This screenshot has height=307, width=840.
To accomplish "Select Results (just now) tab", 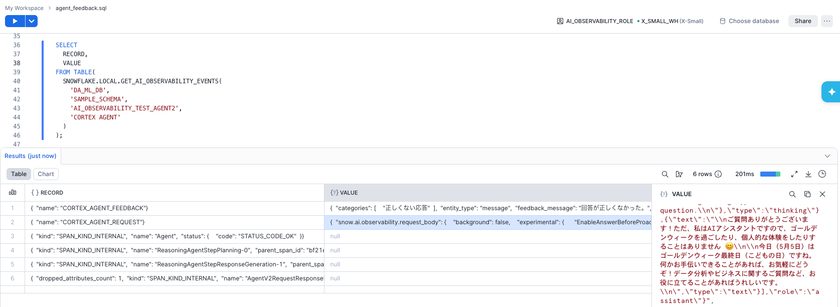I will coord(30,156).
